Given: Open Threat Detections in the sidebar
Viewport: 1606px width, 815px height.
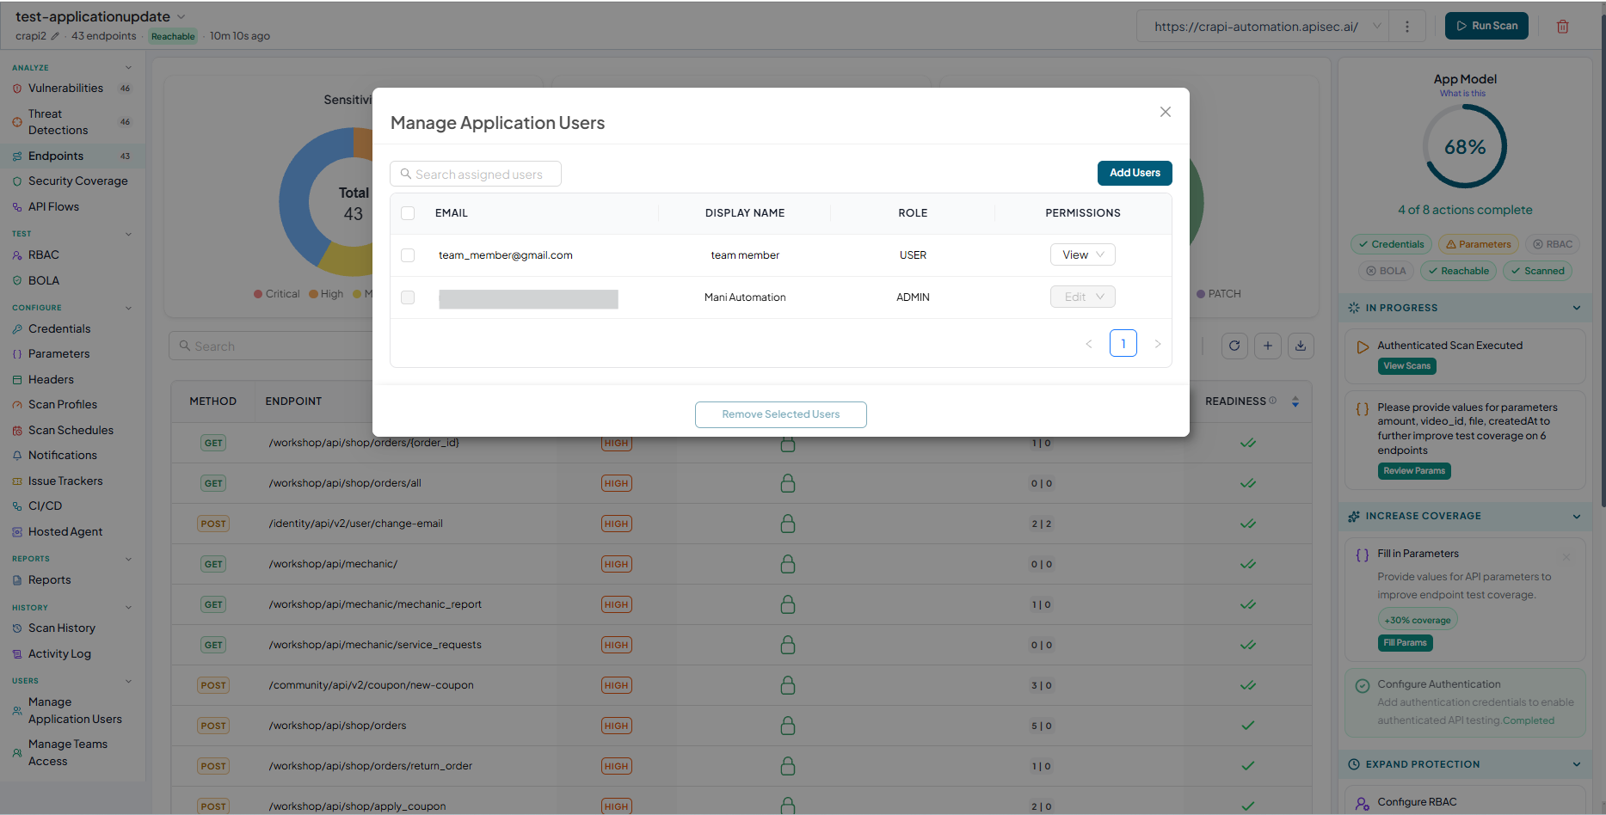Looking at the screenshot, I should (72, 122).
